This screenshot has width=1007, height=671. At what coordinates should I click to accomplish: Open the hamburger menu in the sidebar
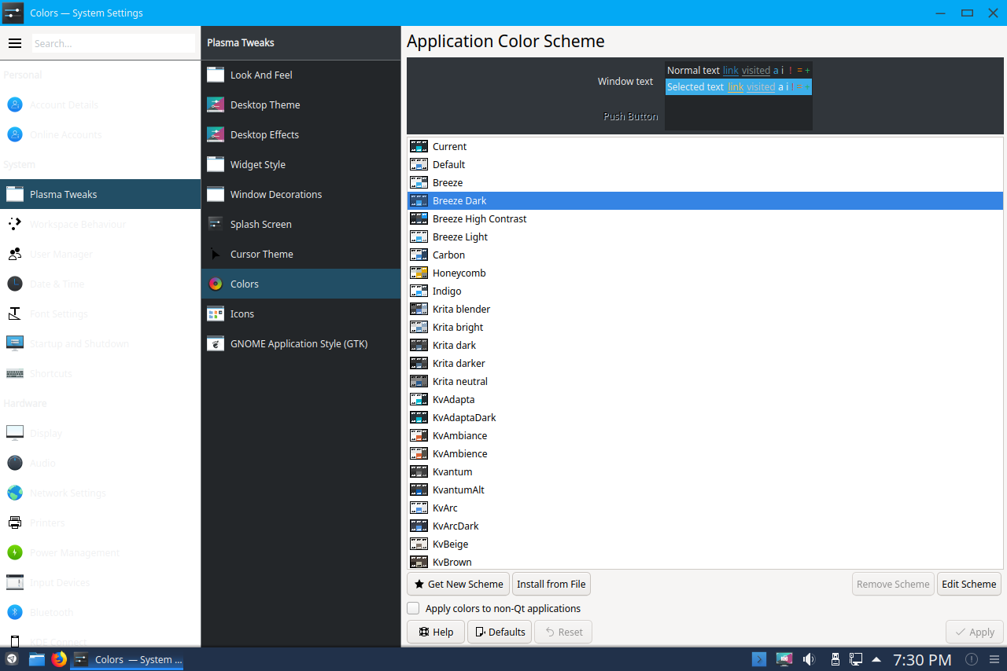14,43
